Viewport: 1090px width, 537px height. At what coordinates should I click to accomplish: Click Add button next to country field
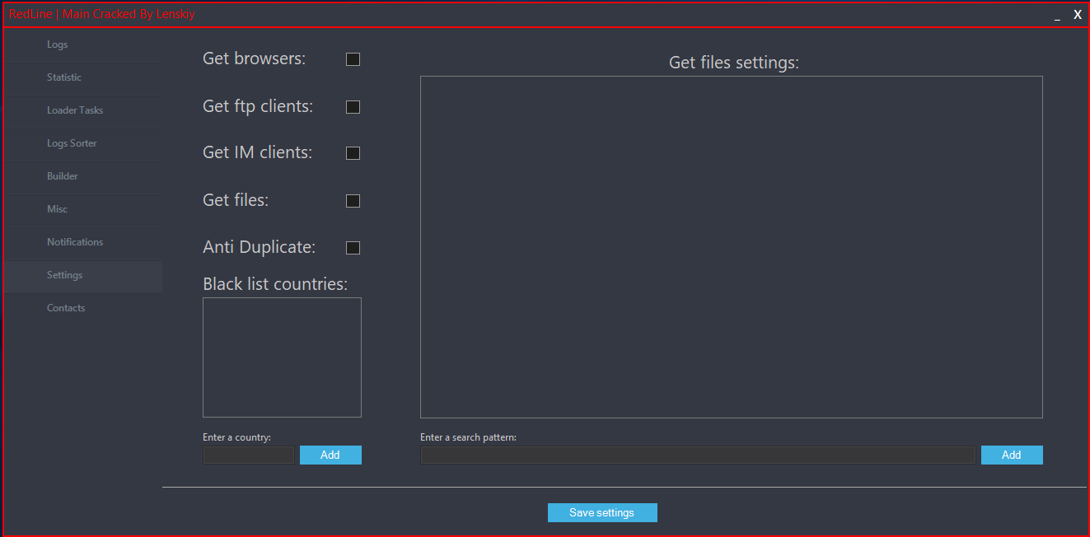tap(330, 455)
